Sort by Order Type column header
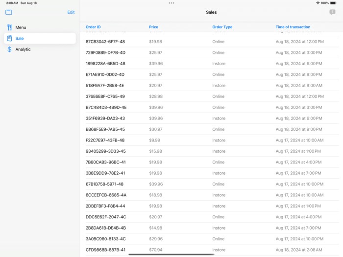 [222, 27]
